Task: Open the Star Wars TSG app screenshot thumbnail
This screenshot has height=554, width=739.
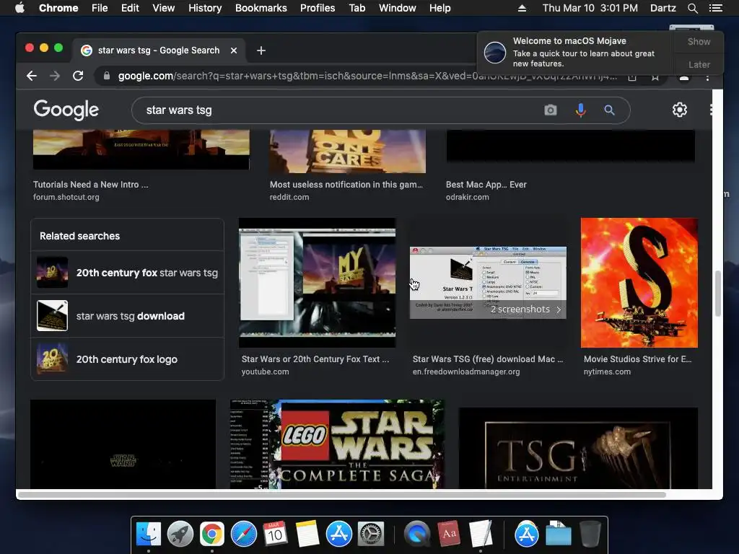Action: [x=488, y=283]
